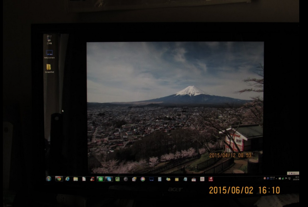Click the Japanese IME language bar

(293, 174)
